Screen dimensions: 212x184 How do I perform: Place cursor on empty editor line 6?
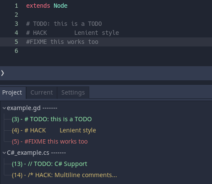106,51
